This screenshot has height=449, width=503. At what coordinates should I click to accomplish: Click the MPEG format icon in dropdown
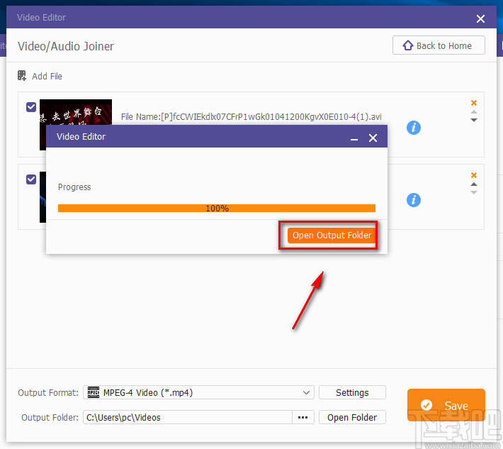94,392
